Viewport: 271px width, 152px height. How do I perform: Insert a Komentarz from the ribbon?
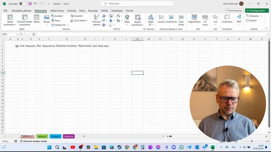click(227, 19)
